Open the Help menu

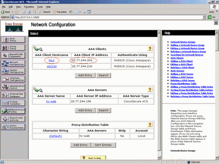48,7
